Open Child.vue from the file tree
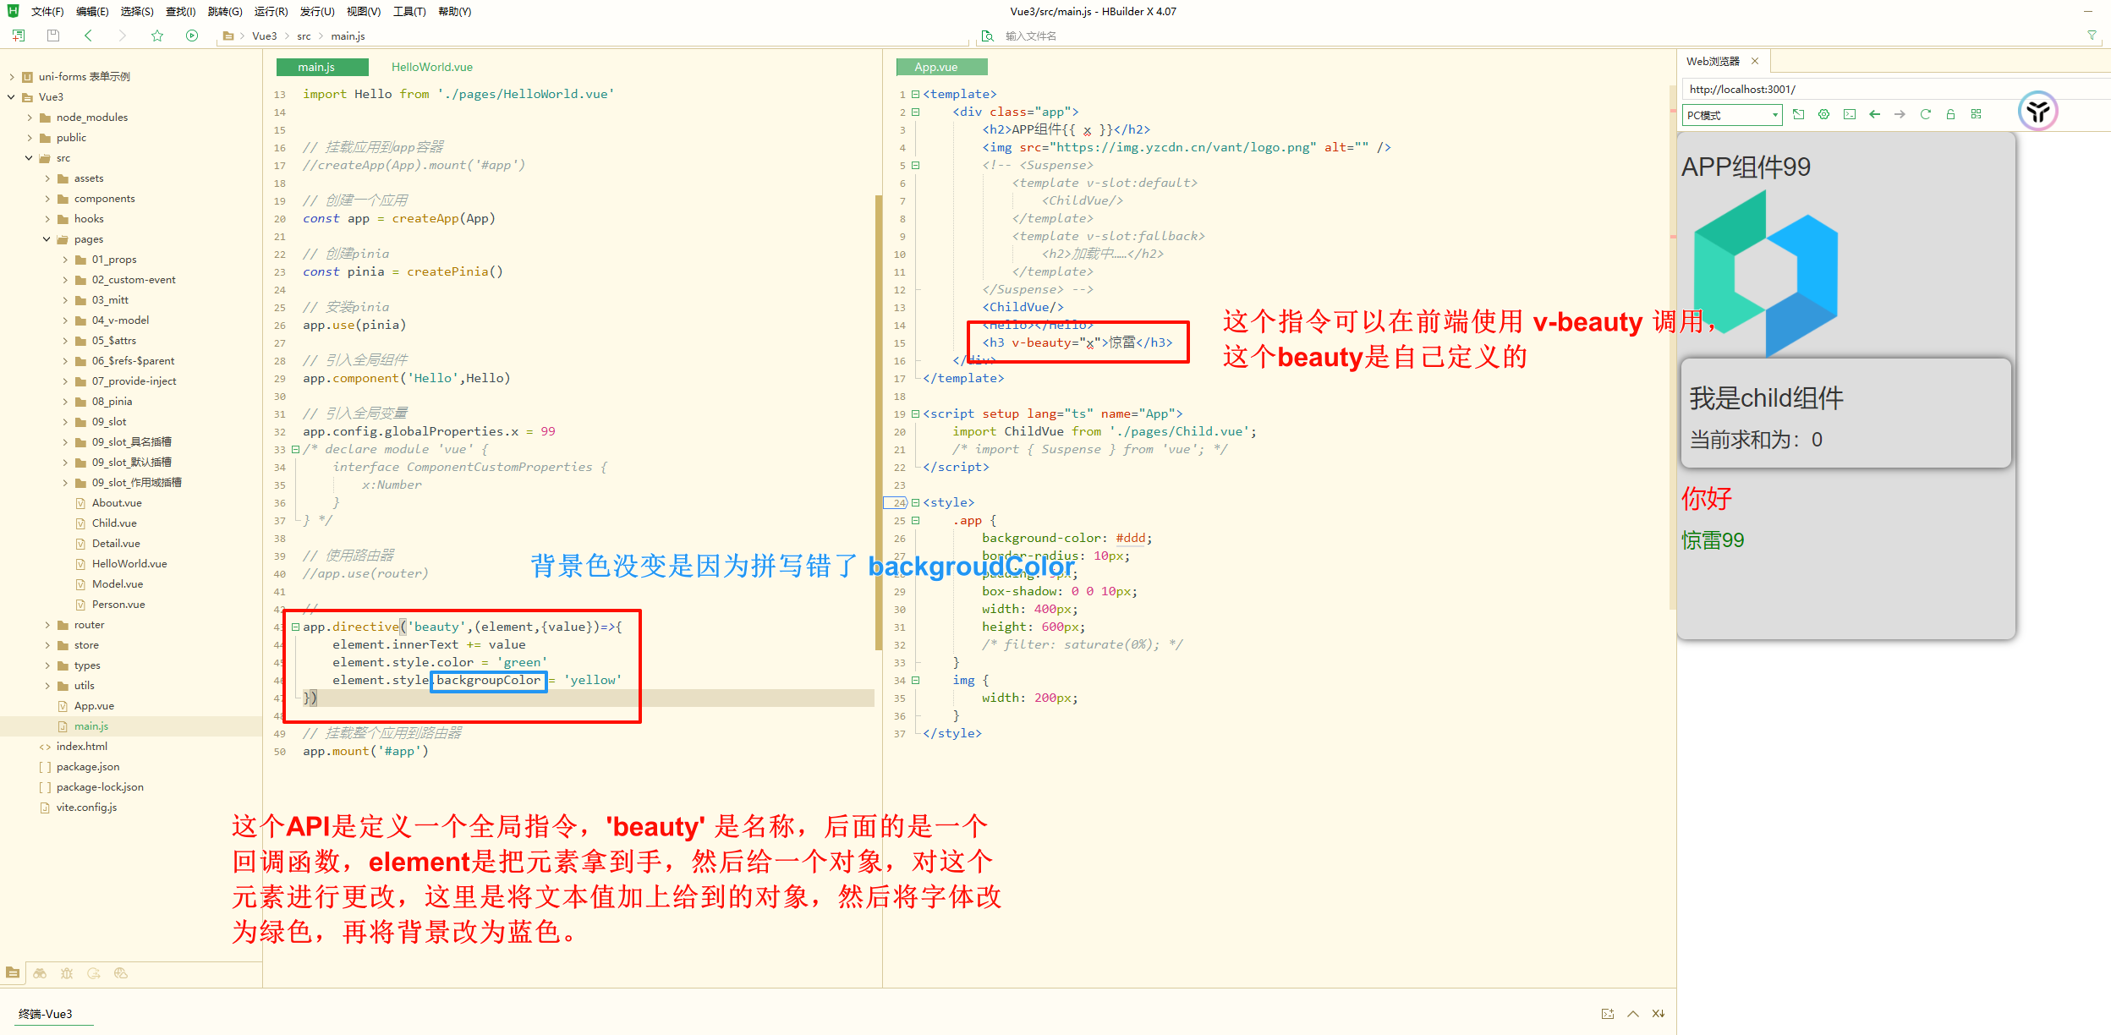Screen dimensions: 2111x1035 [x=114, y=523]
